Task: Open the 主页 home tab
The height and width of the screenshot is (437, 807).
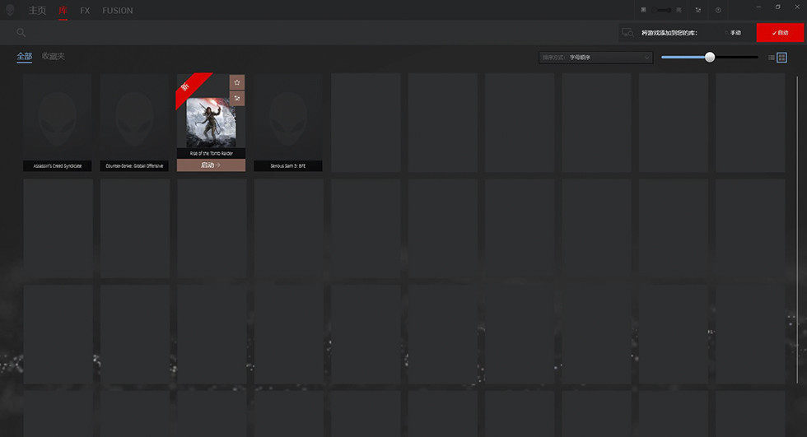Action: [37, 11]
